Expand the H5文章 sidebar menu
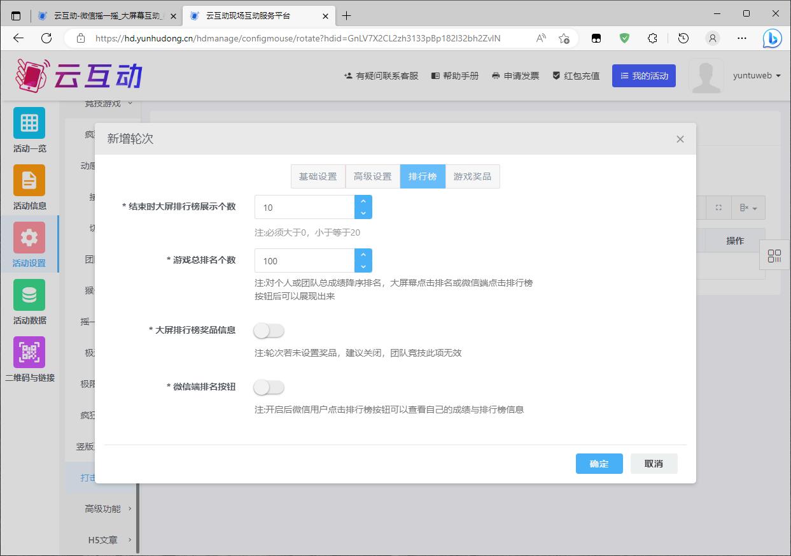This screenshot has width=791, height=556. click(108, 540)
